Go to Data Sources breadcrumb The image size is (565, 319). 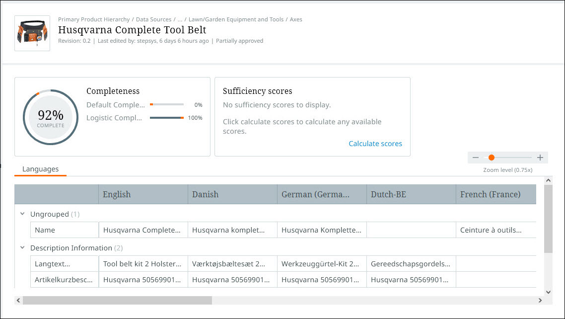point(153,19)
